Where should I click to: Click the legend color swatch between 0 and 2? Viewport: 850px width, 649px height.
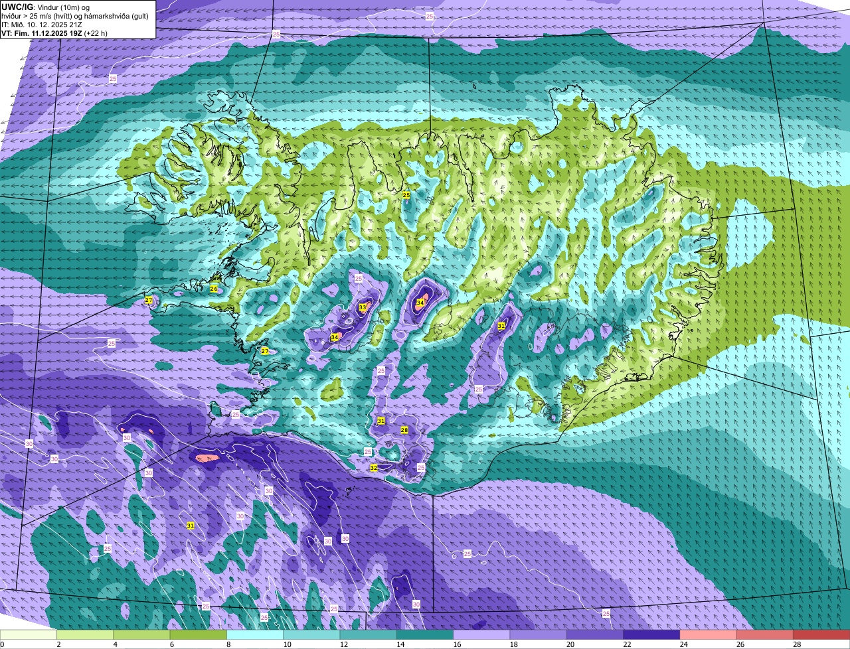(29, 635)
